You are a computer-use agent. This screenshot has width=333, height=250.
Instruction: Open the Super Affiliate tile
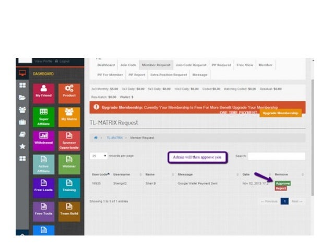coord(44,117)
